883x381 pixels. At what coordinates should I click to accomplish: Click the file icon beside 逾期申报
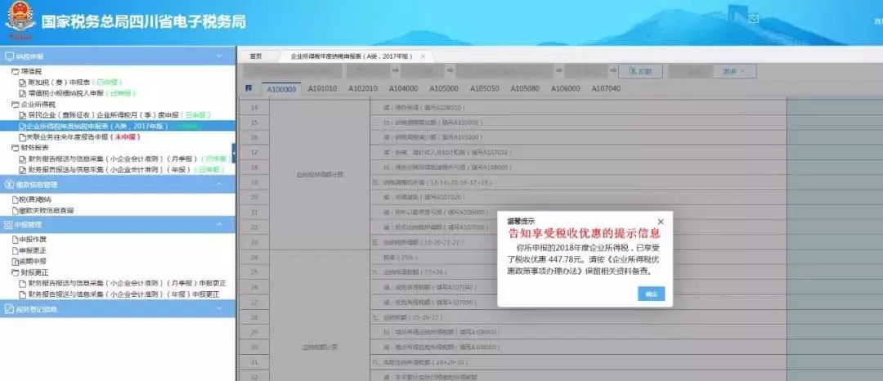16,261
